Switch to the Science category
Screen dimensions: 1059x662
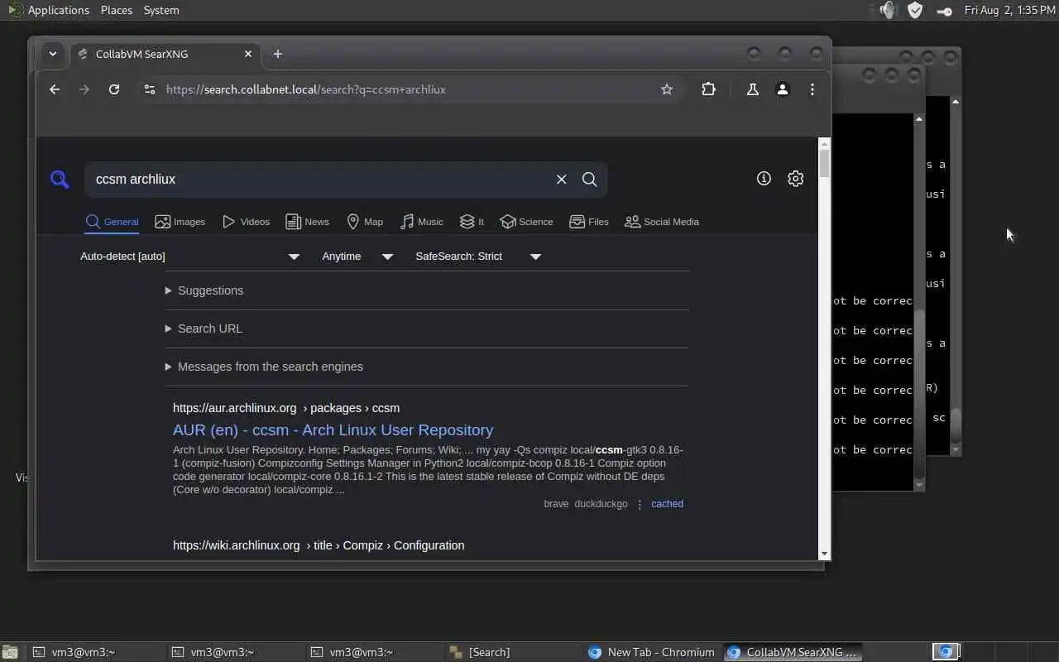527,222
